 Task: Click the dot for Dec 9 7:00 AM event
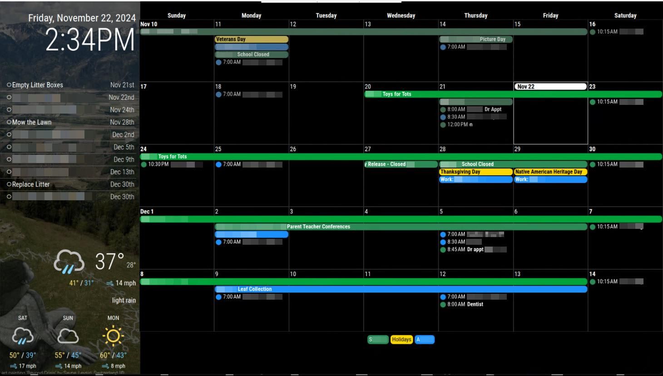click(218, 297)
